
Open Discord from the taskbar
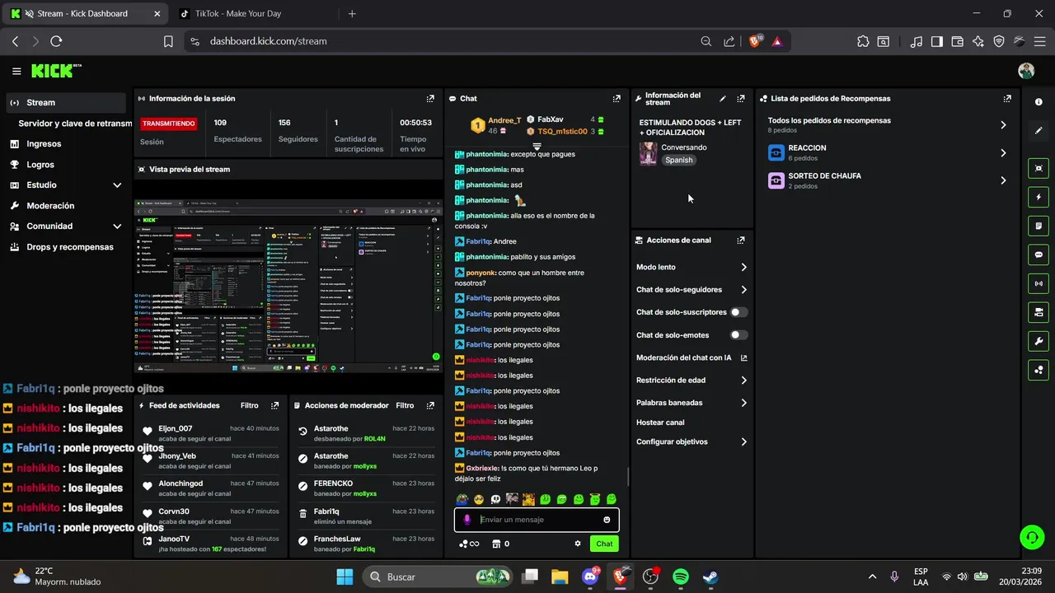[590, 577]
